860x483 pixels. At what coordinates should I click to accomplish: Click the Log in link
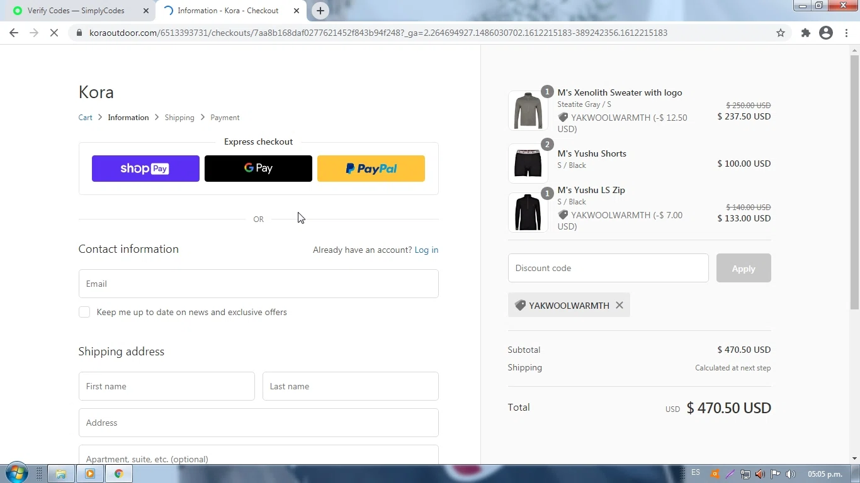click(x=426, y=250)
